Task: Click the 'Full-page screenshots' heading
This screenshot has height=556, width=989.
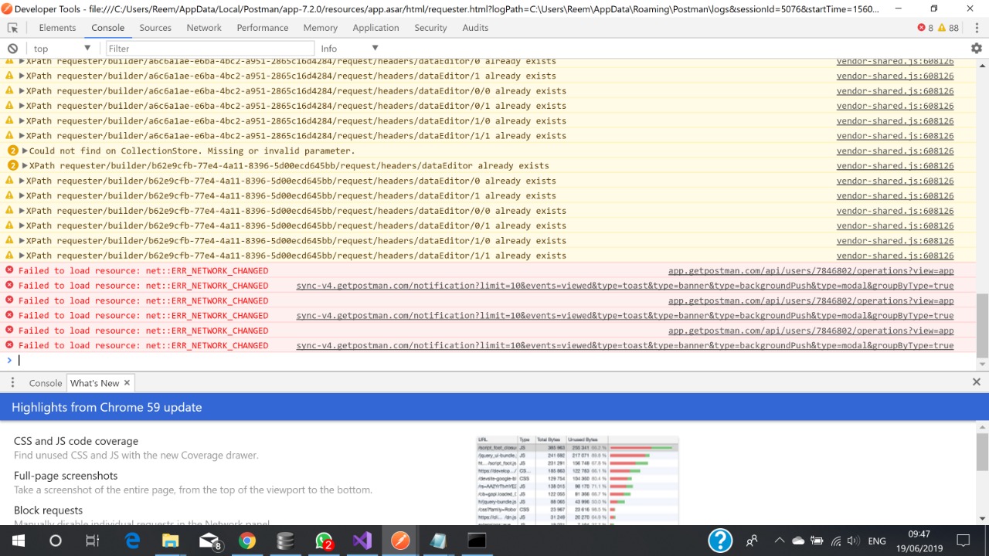Action: (x=66, y=476)
